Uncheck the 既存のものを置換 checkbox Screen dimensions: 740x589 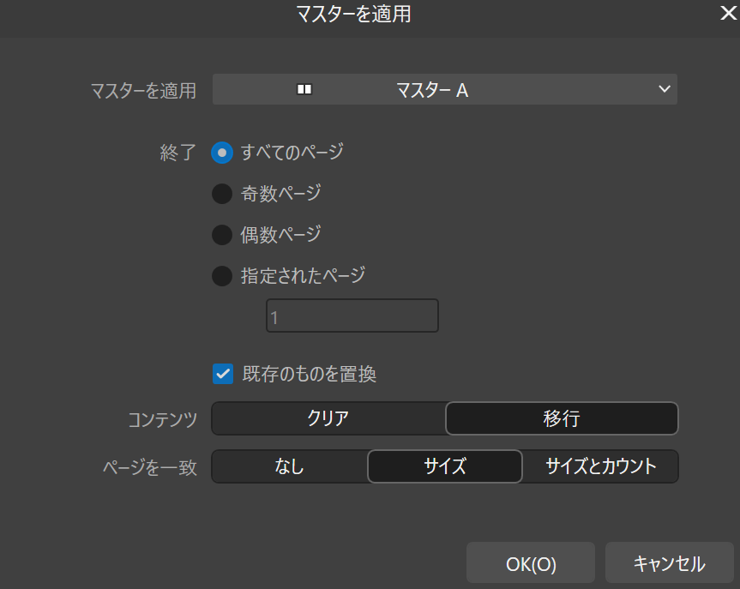point(223,374)
